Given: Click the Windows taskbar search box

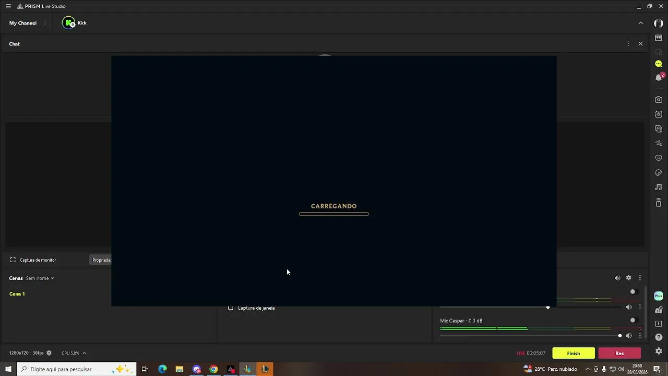Looking at the screenshot, I should [x=77, y=369].
